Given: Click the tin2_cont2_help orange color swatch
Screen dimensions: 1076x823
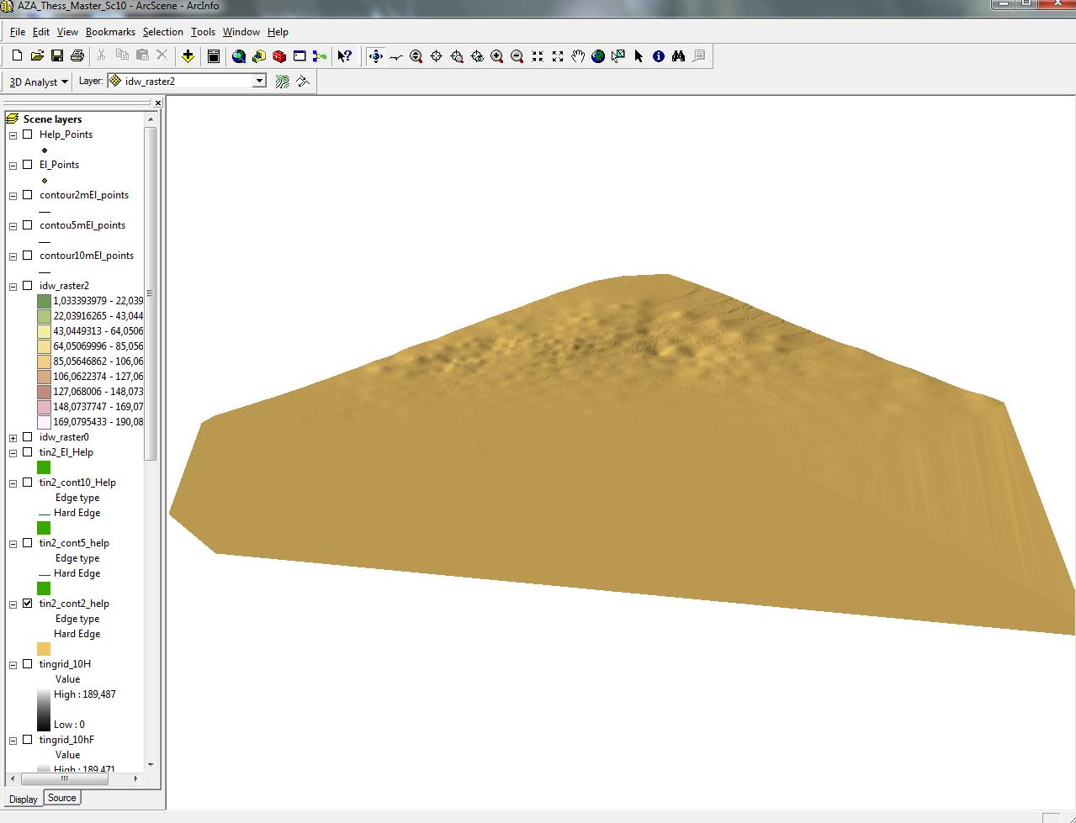Looking at the screenshot, I should [44, 649].
